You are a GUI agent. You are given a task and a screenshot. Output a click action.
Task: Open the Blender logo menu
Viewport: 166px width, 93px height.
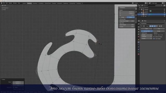tap(2, 3)
